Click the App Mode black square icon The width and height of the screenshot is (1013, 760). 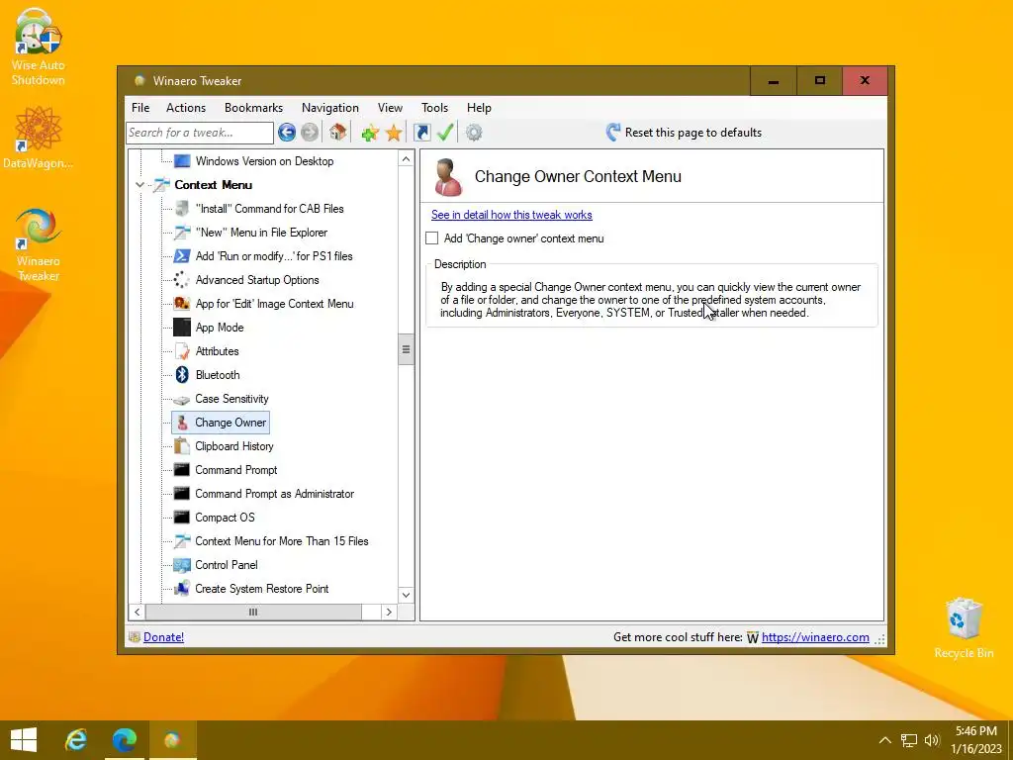182,327
